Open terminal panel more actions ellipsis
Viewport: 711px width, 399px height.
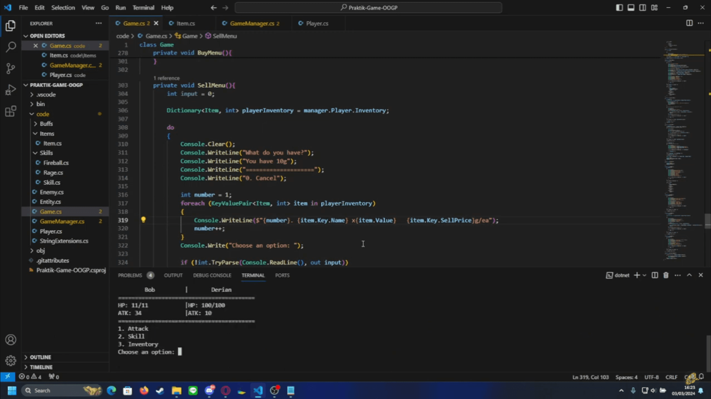point(677,275)
